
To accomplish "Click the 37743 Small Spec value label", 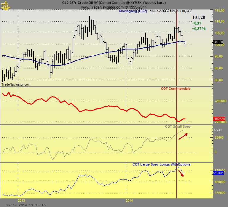I will pyautogui.click(x=218, y=130).
